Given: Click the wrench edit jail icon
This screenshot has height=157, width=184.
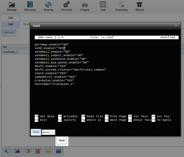Looking at the screenshot, I should [x=7, y=152].
